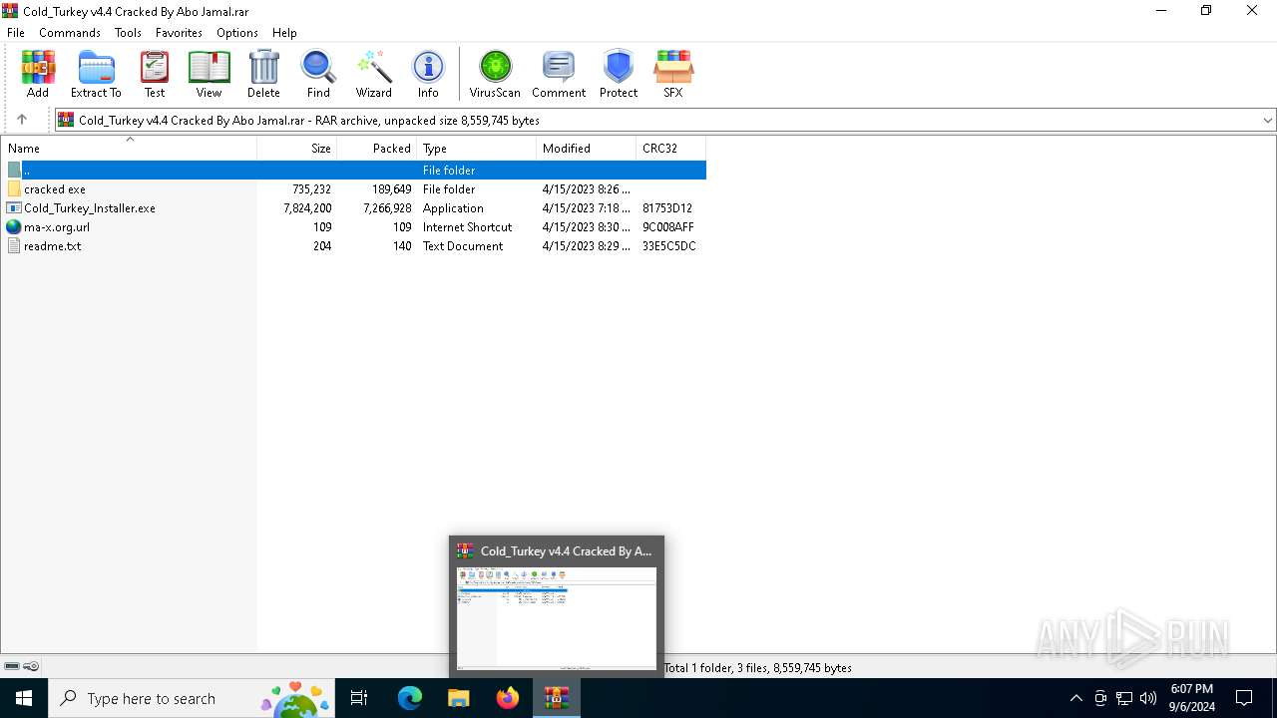Open the network icon in tray
The width and height of the screenshot is (1277, 718).
[x=1124, y=698]
